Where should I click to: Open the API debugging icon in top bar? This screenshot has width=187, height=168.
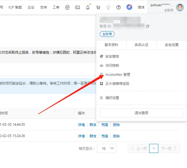pyautogui.click(x=67, y=7)
